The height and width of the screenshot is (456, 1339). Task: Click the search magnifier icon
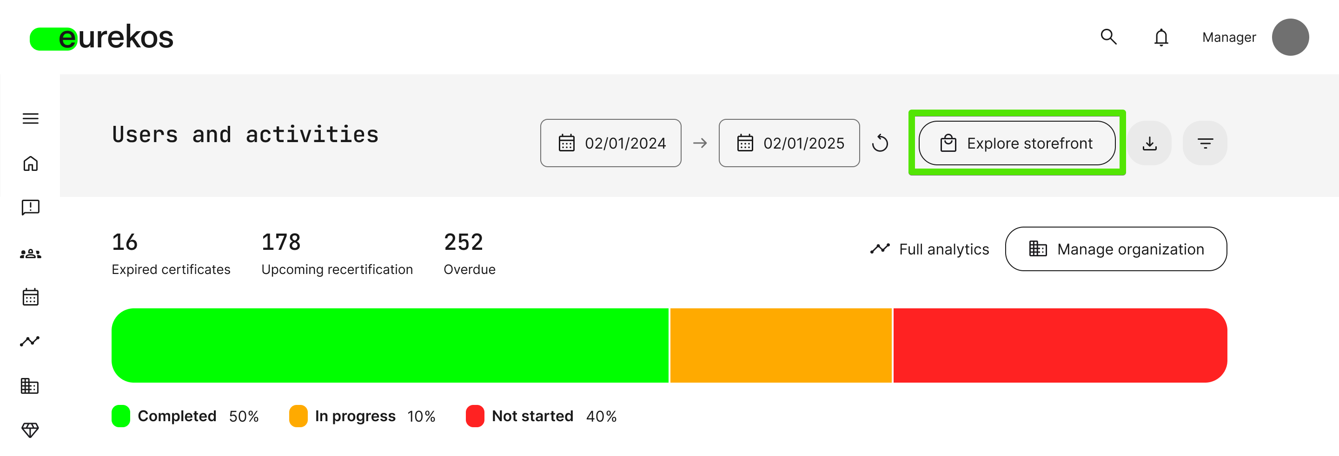(x=1108, y=37)
